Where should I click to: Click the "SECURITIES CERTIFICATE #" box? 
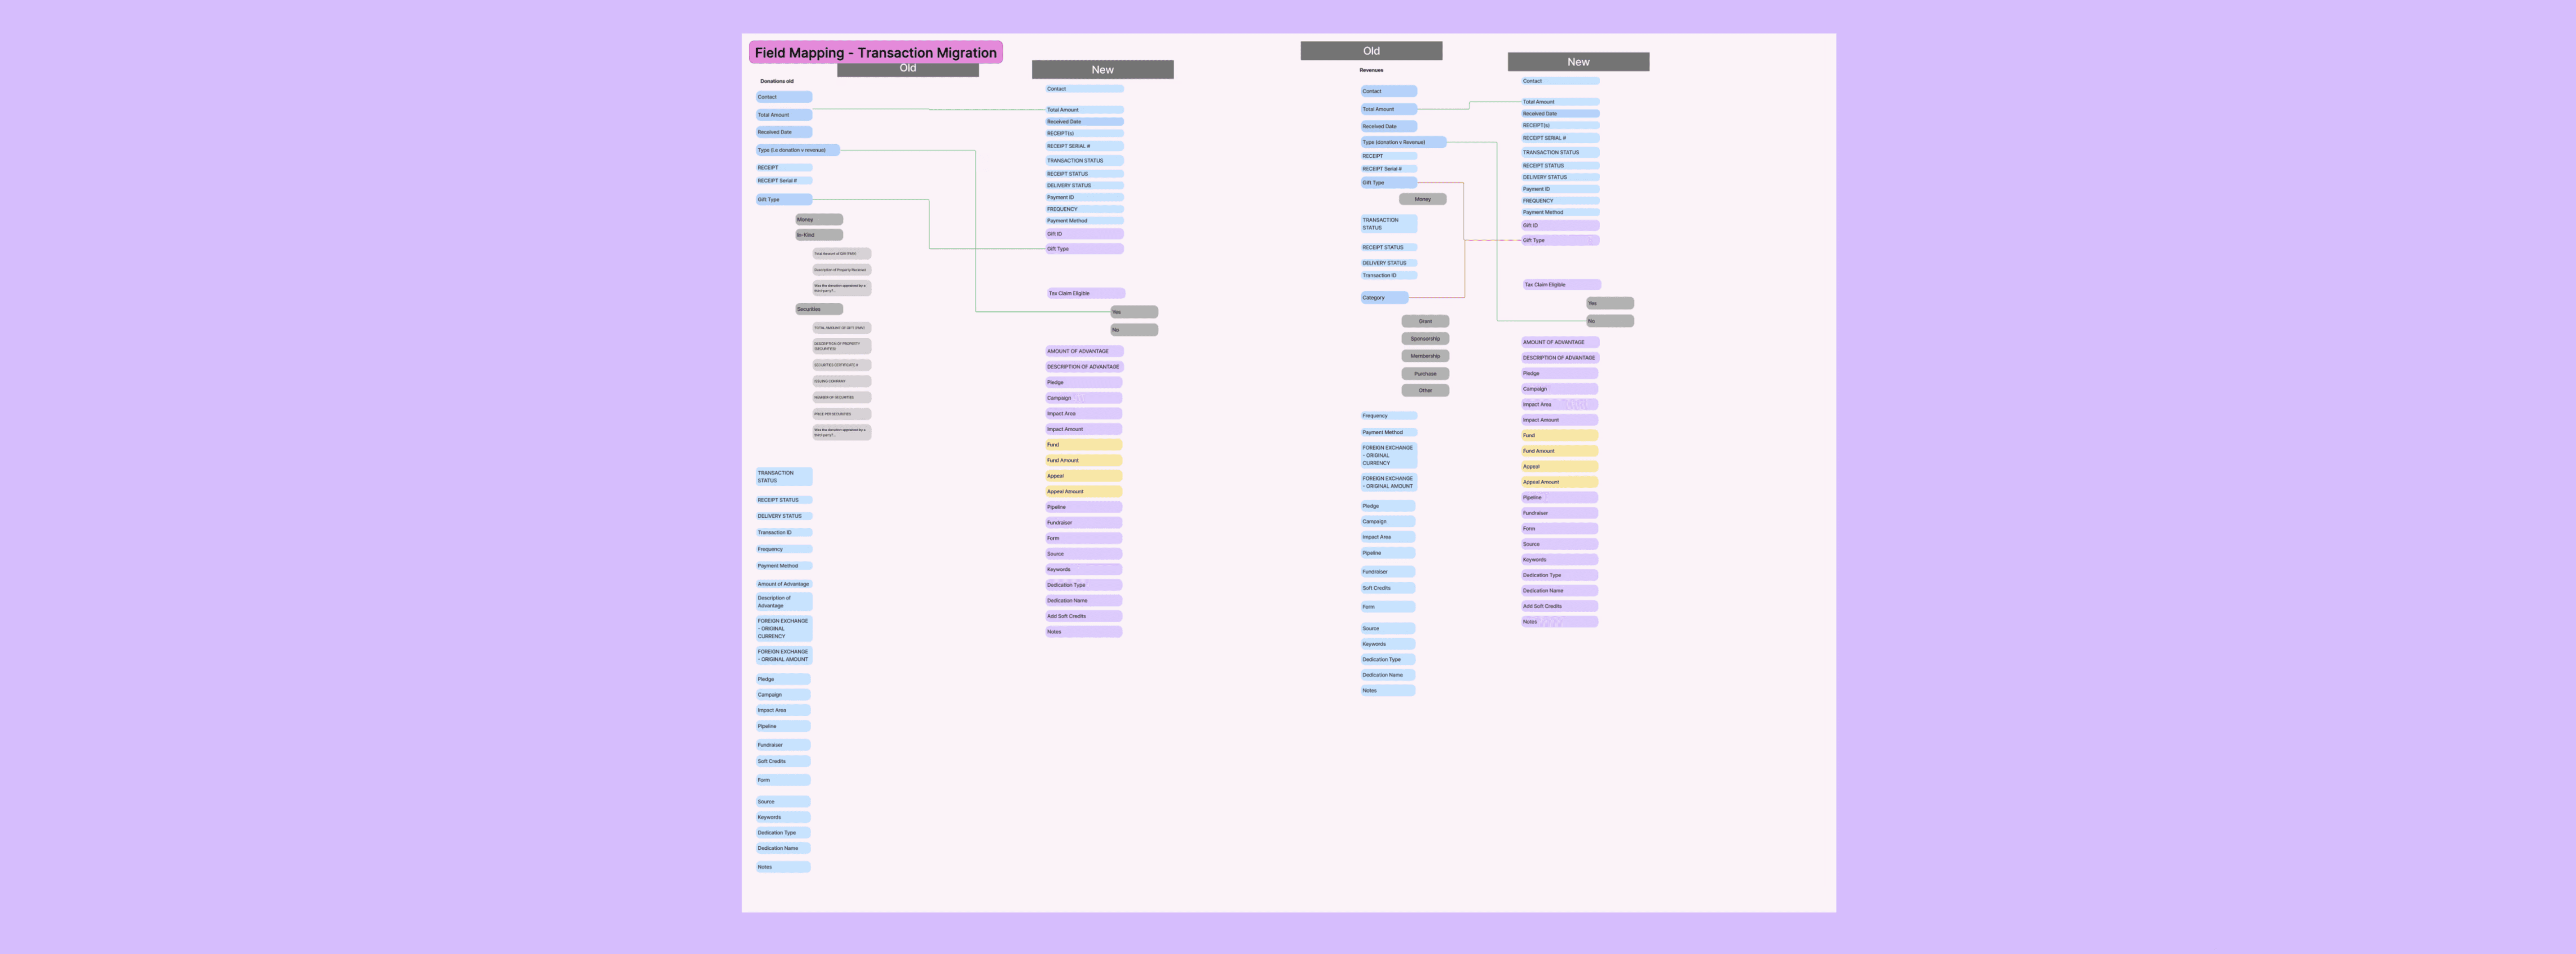click(841, 365)
